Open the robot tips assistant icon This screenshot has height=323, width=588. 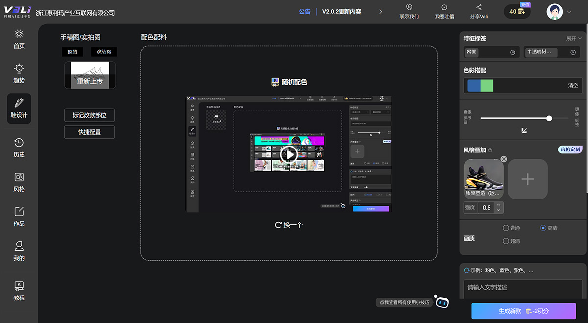442,302
